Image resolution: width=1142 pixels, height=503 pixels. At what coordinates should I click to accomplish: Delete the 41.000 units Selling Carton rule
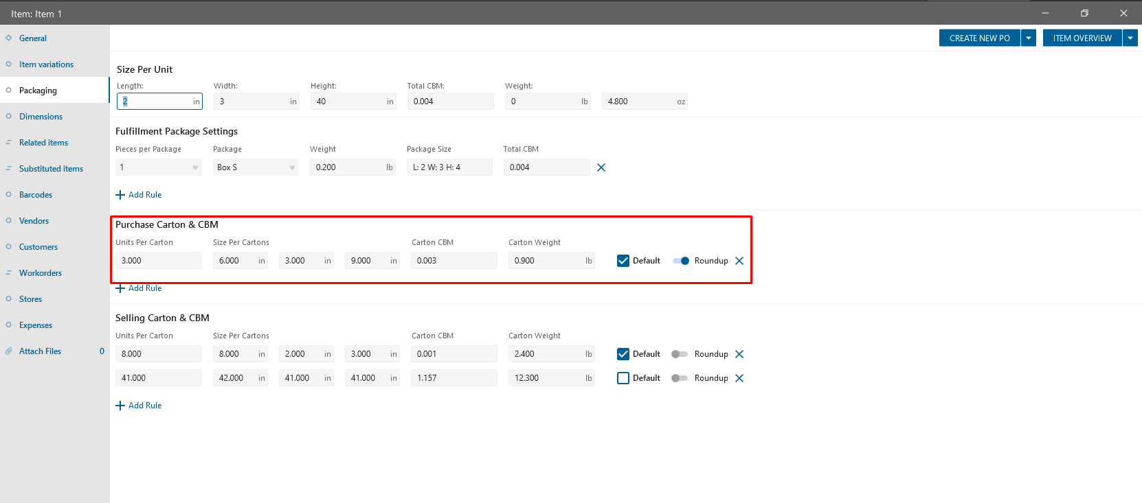(x=739, y=378)
